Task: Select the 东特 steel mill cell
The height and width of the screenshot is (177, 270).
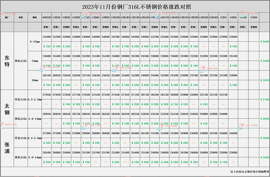Action: click(x=7, y=61)
